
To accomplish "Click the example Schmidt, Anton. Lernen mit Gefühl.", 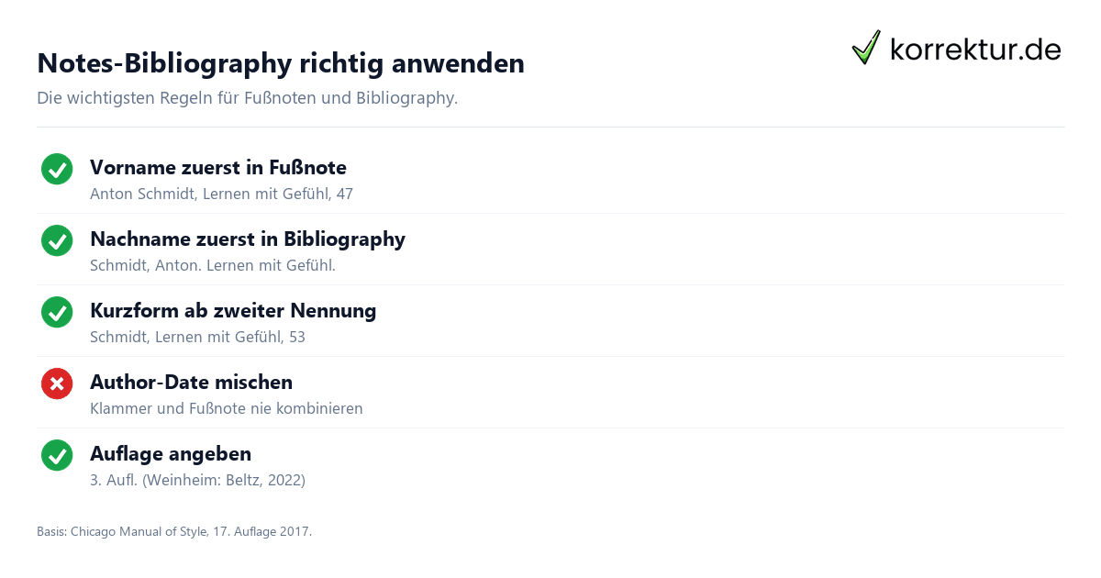I will [x=213, y=265].
